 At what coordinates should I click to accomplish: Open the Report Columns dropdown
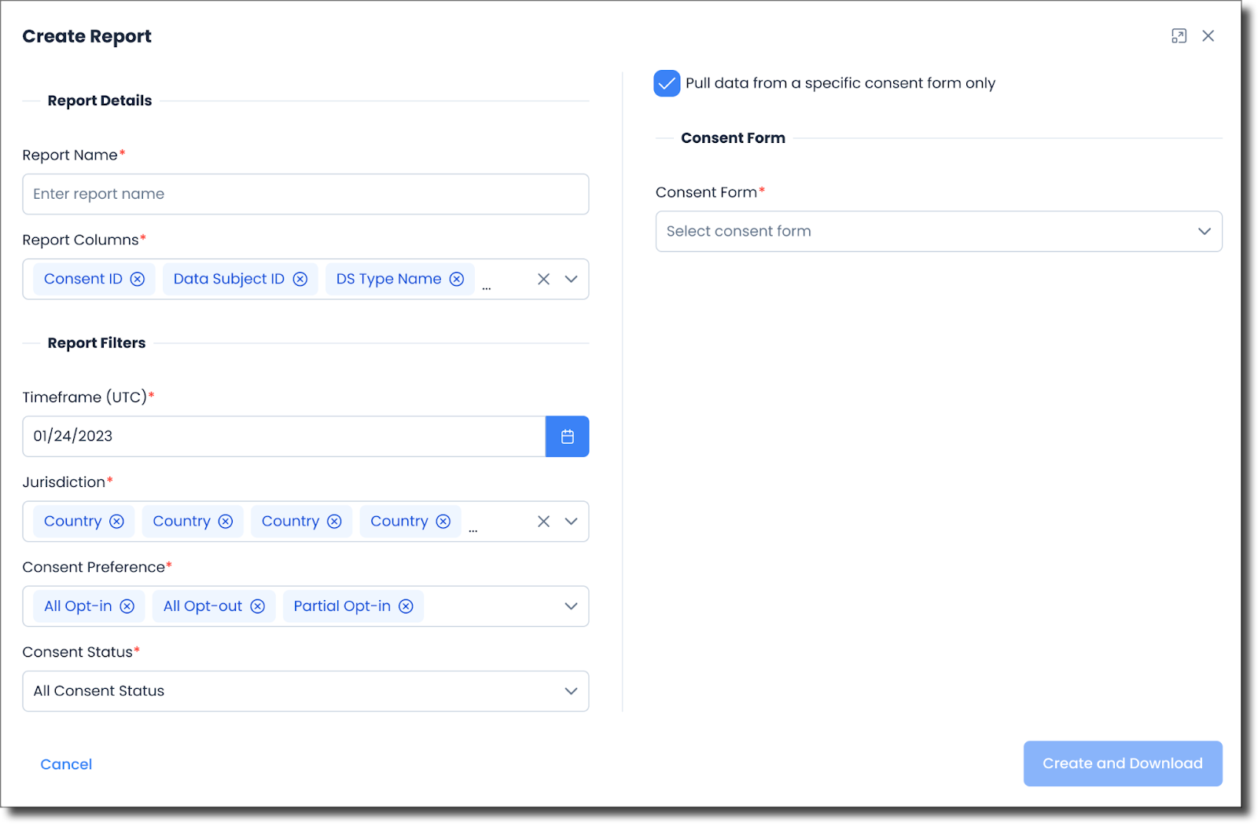coord(571,279)
